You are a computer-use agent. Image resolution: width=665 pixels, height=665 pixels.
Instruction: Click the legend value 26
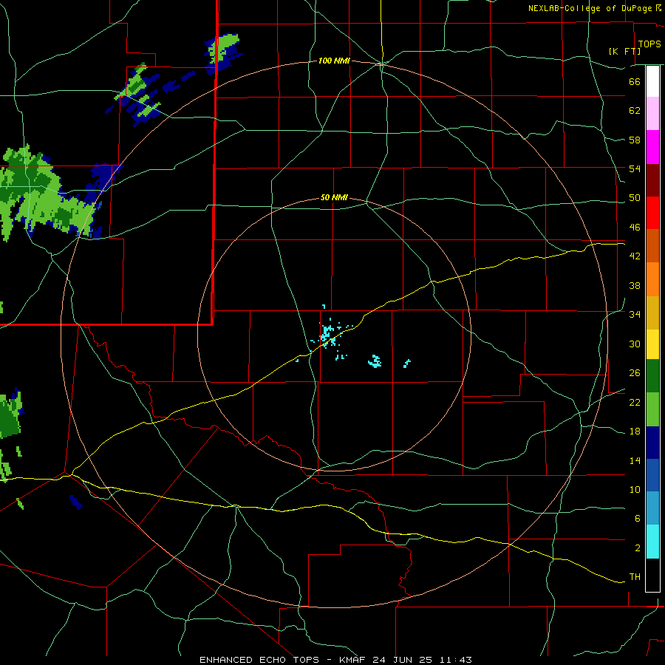tap(635, 373)
